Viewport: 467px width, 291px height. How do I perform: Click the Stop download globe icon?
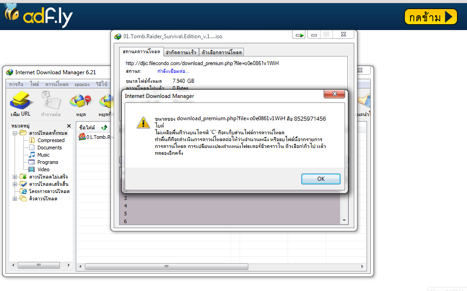tap(80, 101)
